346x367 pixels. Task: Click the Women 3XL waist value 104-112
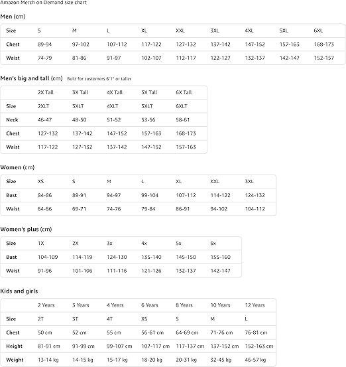coord(255,209)
